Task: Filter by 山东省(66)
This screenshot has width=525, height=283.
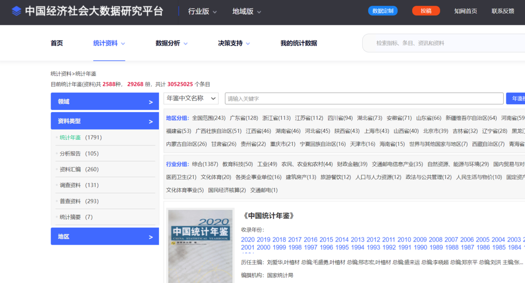Action: pos(429,118)
